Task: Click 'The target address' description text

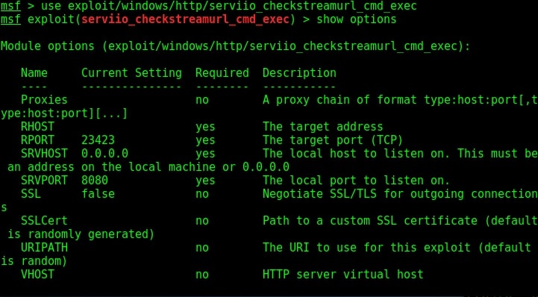Action: click(x=323, y=127)
